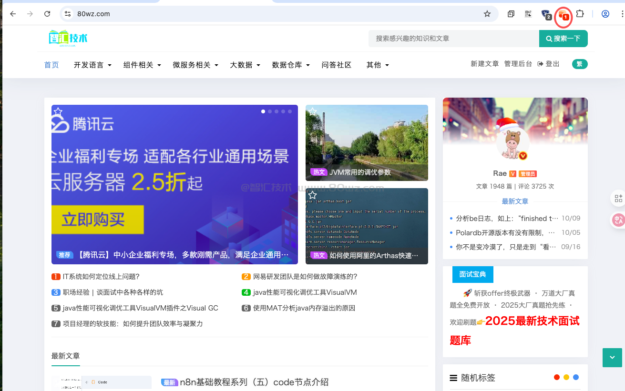Viewport: 625px width, 391px height.
Task: Click the floating translate icon on right edge
Action: 618,220
